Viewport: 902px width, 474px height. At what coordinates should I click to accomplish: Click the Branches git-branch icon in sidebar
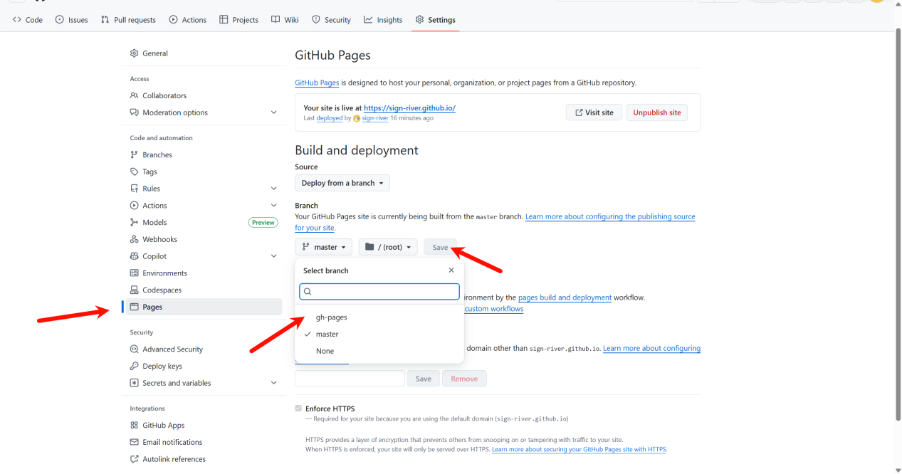click(x=135, y=154)
